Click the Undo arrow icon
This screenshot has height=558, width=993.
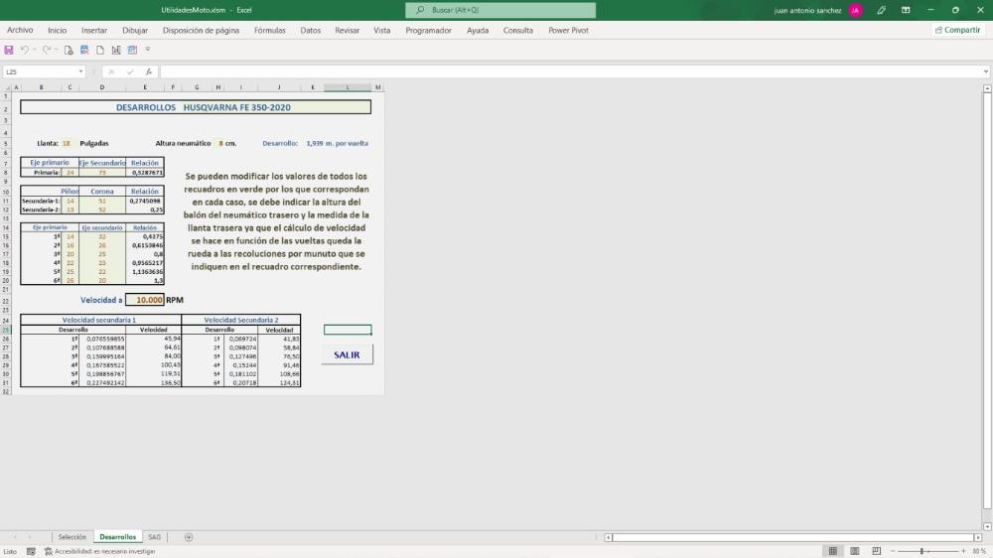[x=24, y=50]
